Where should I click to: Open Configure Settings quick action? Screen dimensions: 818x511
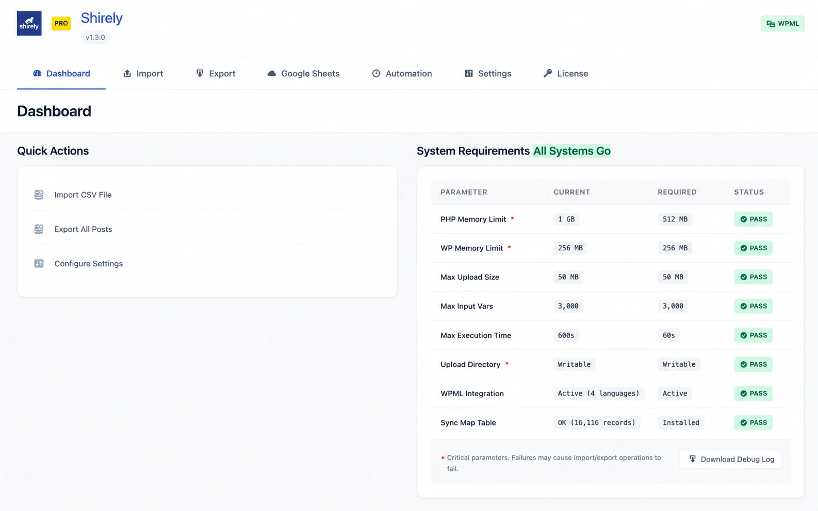[207, 263]
